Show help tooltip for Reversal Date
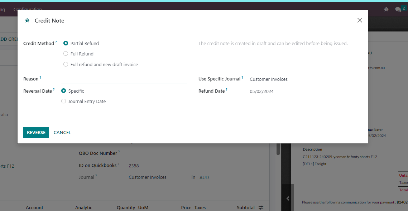The height and width of the screenshot is (211, 408). click(x=54, y=89)
